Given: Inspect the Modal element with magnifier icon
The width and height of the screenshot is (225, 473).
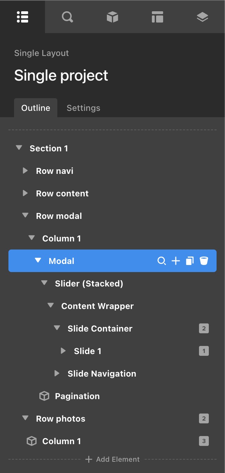Looking at the screenshot, I should tap(161, 261).
